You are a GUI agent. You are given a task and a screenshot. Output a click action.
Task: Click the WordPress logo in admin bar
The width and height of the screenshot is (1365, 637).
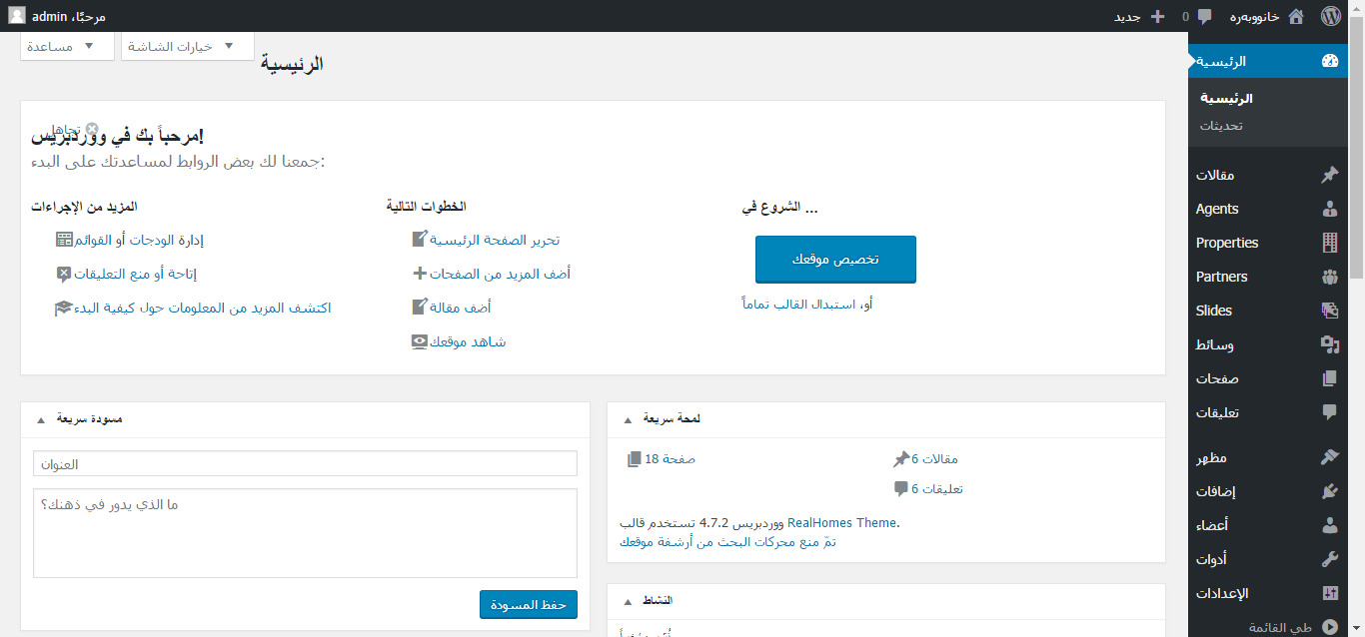1330,16
